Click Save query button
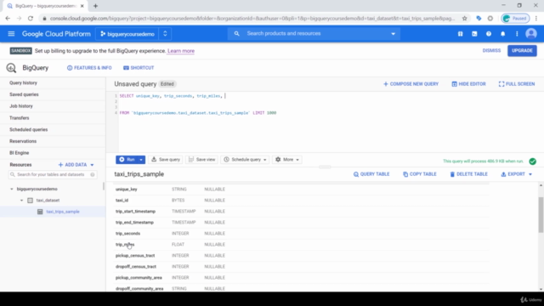 tap(166, 160)
